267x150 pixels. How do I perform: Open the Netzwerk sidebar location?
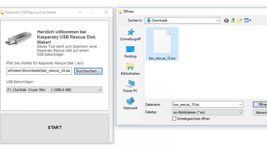(x=130, y=103)
